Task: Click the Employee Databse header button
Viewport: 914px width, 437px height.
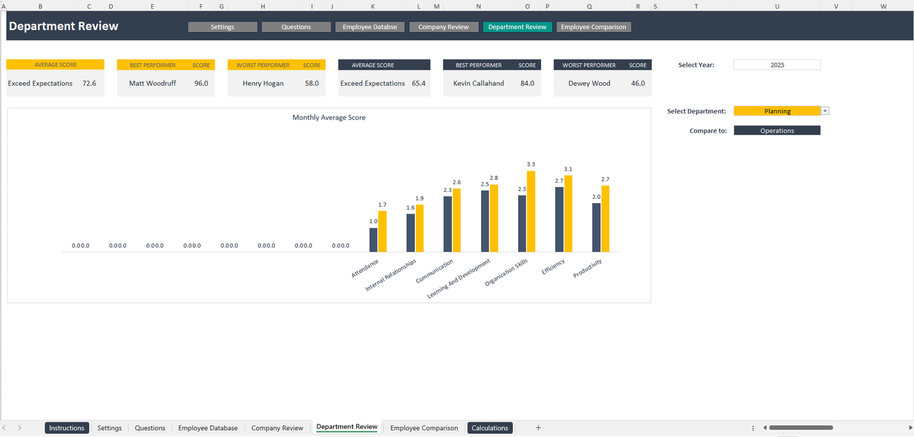Action: [370, 27]
